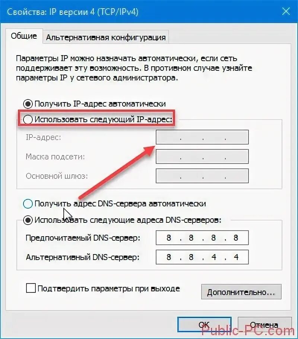Click the Предпочитаемый DNS-сервер field
298x339 pixels.
tap(202, 238)
